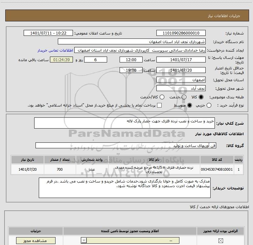Click the کد کالا column header
The height and width of the screenshot is (245, 253).
click(x=217, y=159)
